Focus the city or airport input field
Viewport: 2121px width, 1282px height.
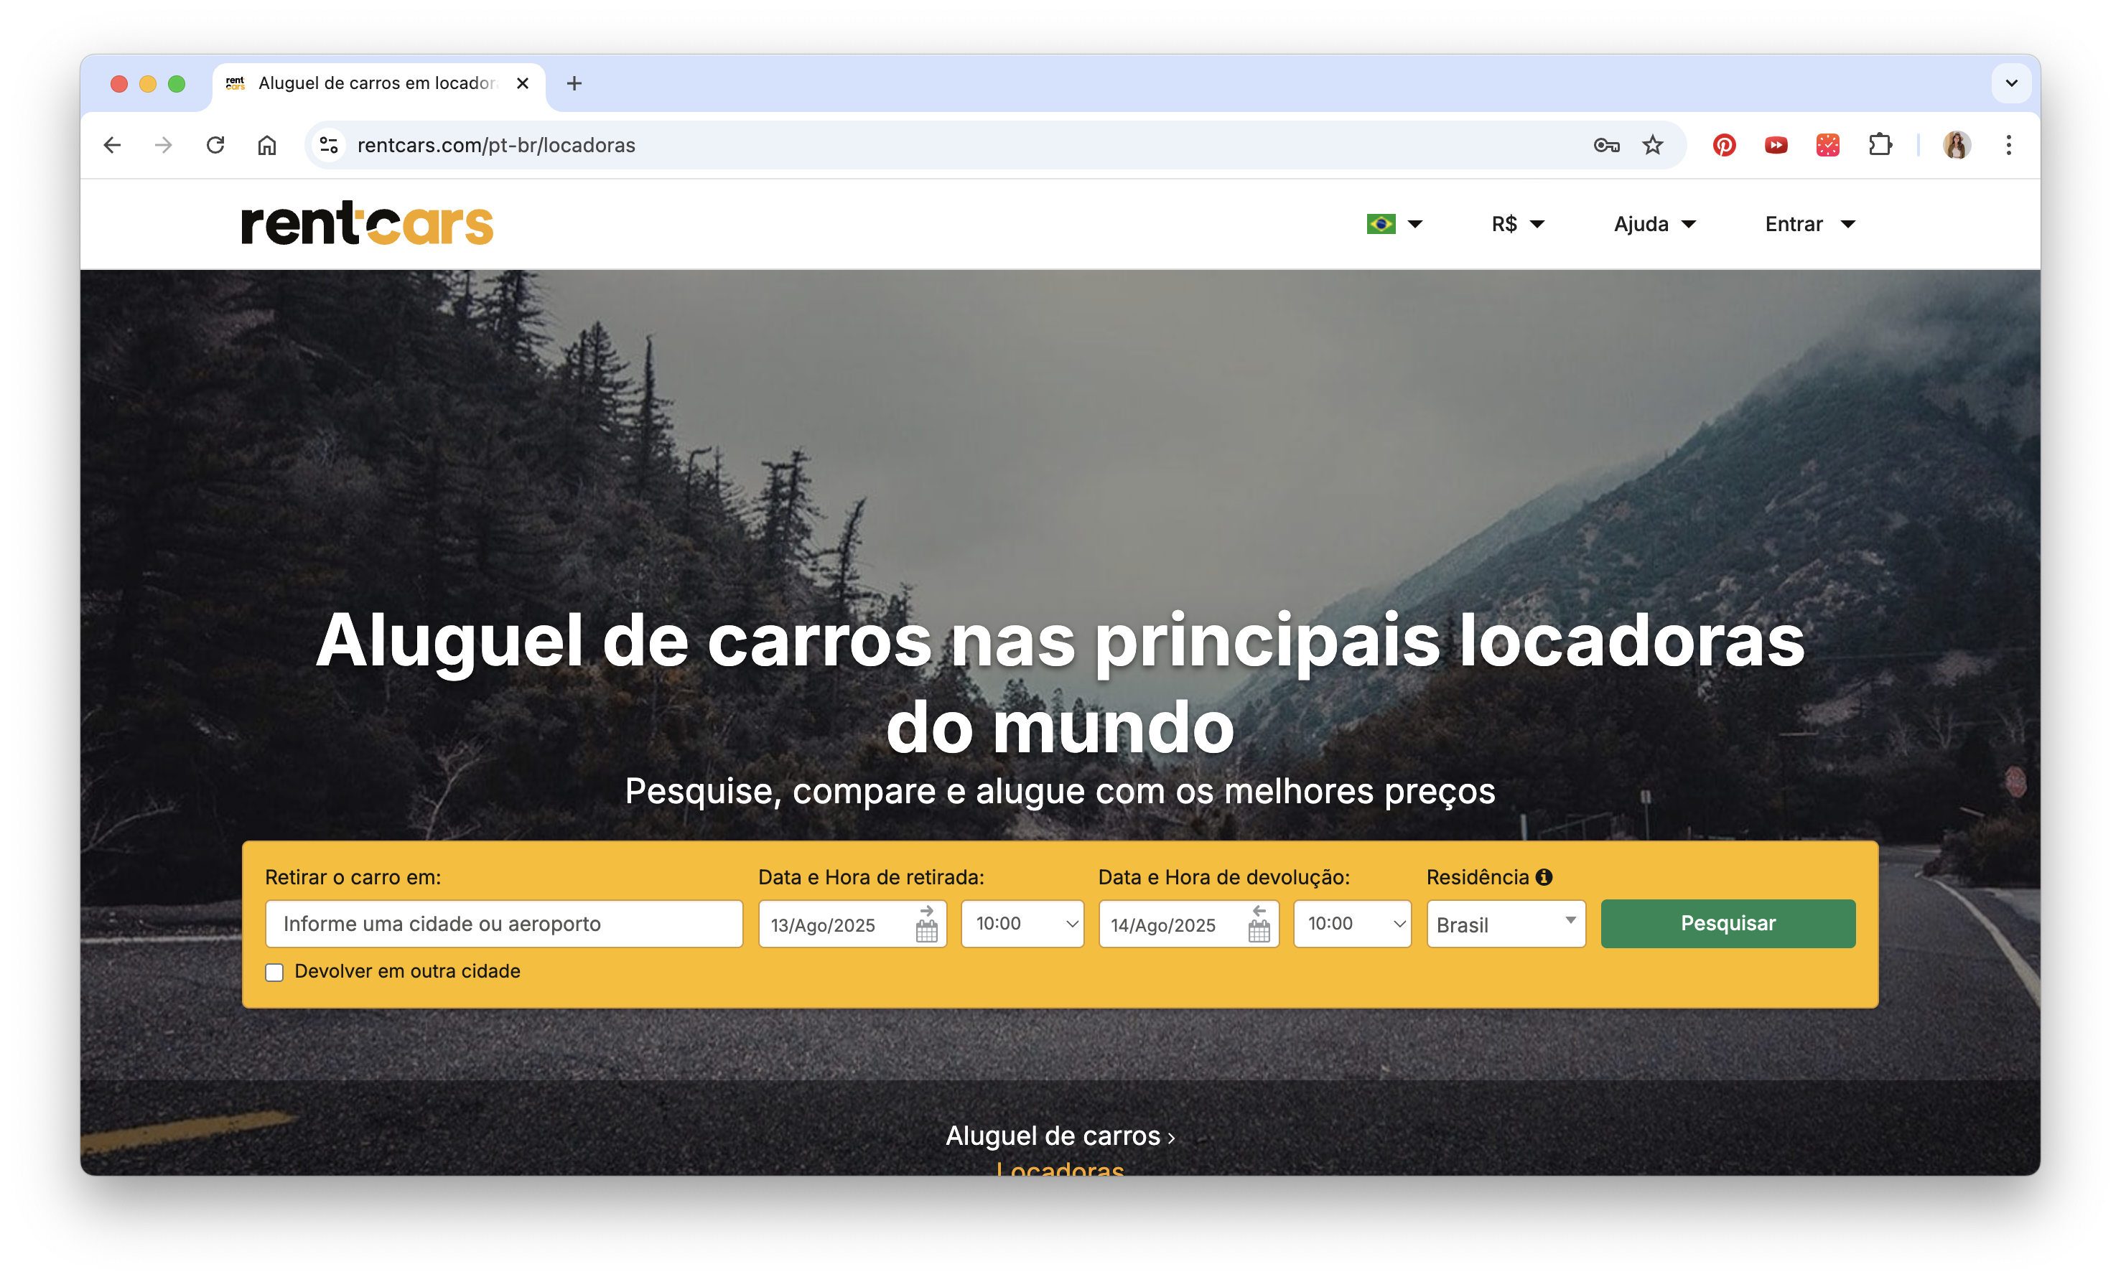pos(505,924)
